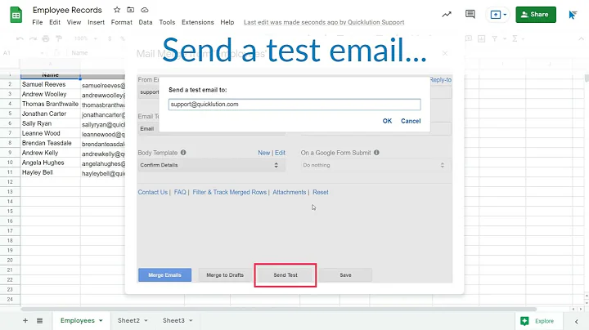589x330 pixels.
Task: Open the Body Template Confirm Details dropdown
Action: tap(211, 165)
